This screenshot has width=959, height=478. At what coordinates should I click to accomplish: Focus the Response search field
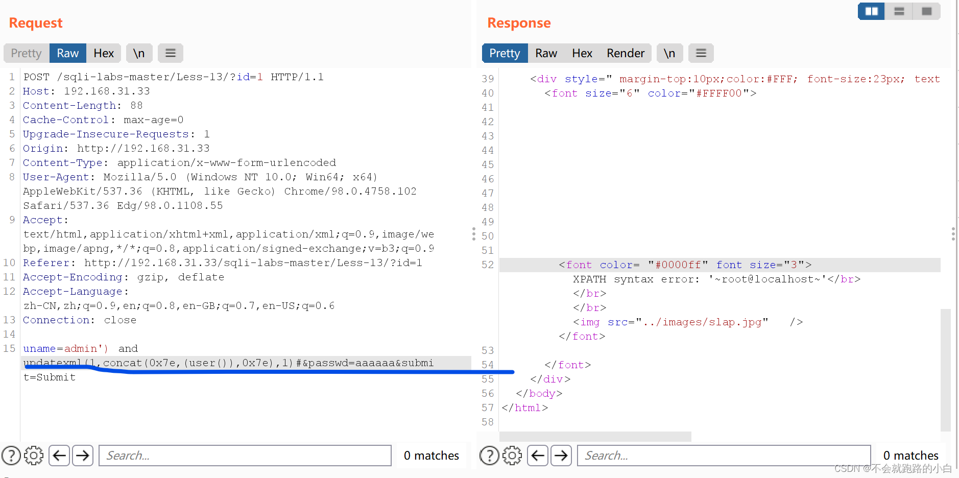[724, 456]
